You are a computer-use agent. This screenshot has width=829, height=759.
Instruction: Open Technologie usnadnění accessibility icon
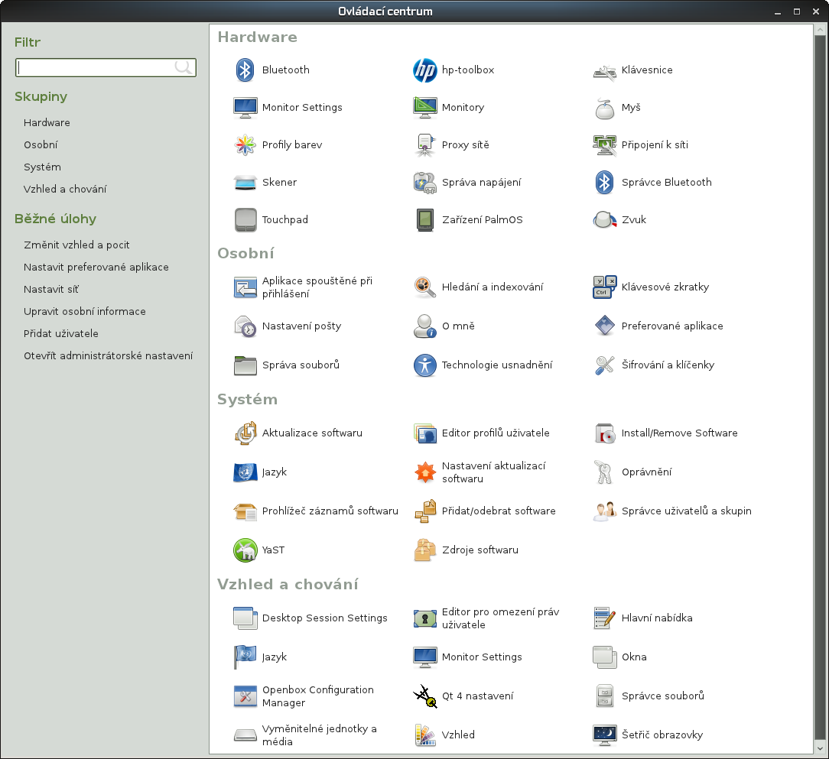point(424,365)
